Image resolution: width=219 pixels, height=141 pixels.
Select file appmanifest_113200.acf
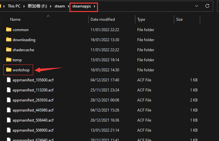point(33,90)
